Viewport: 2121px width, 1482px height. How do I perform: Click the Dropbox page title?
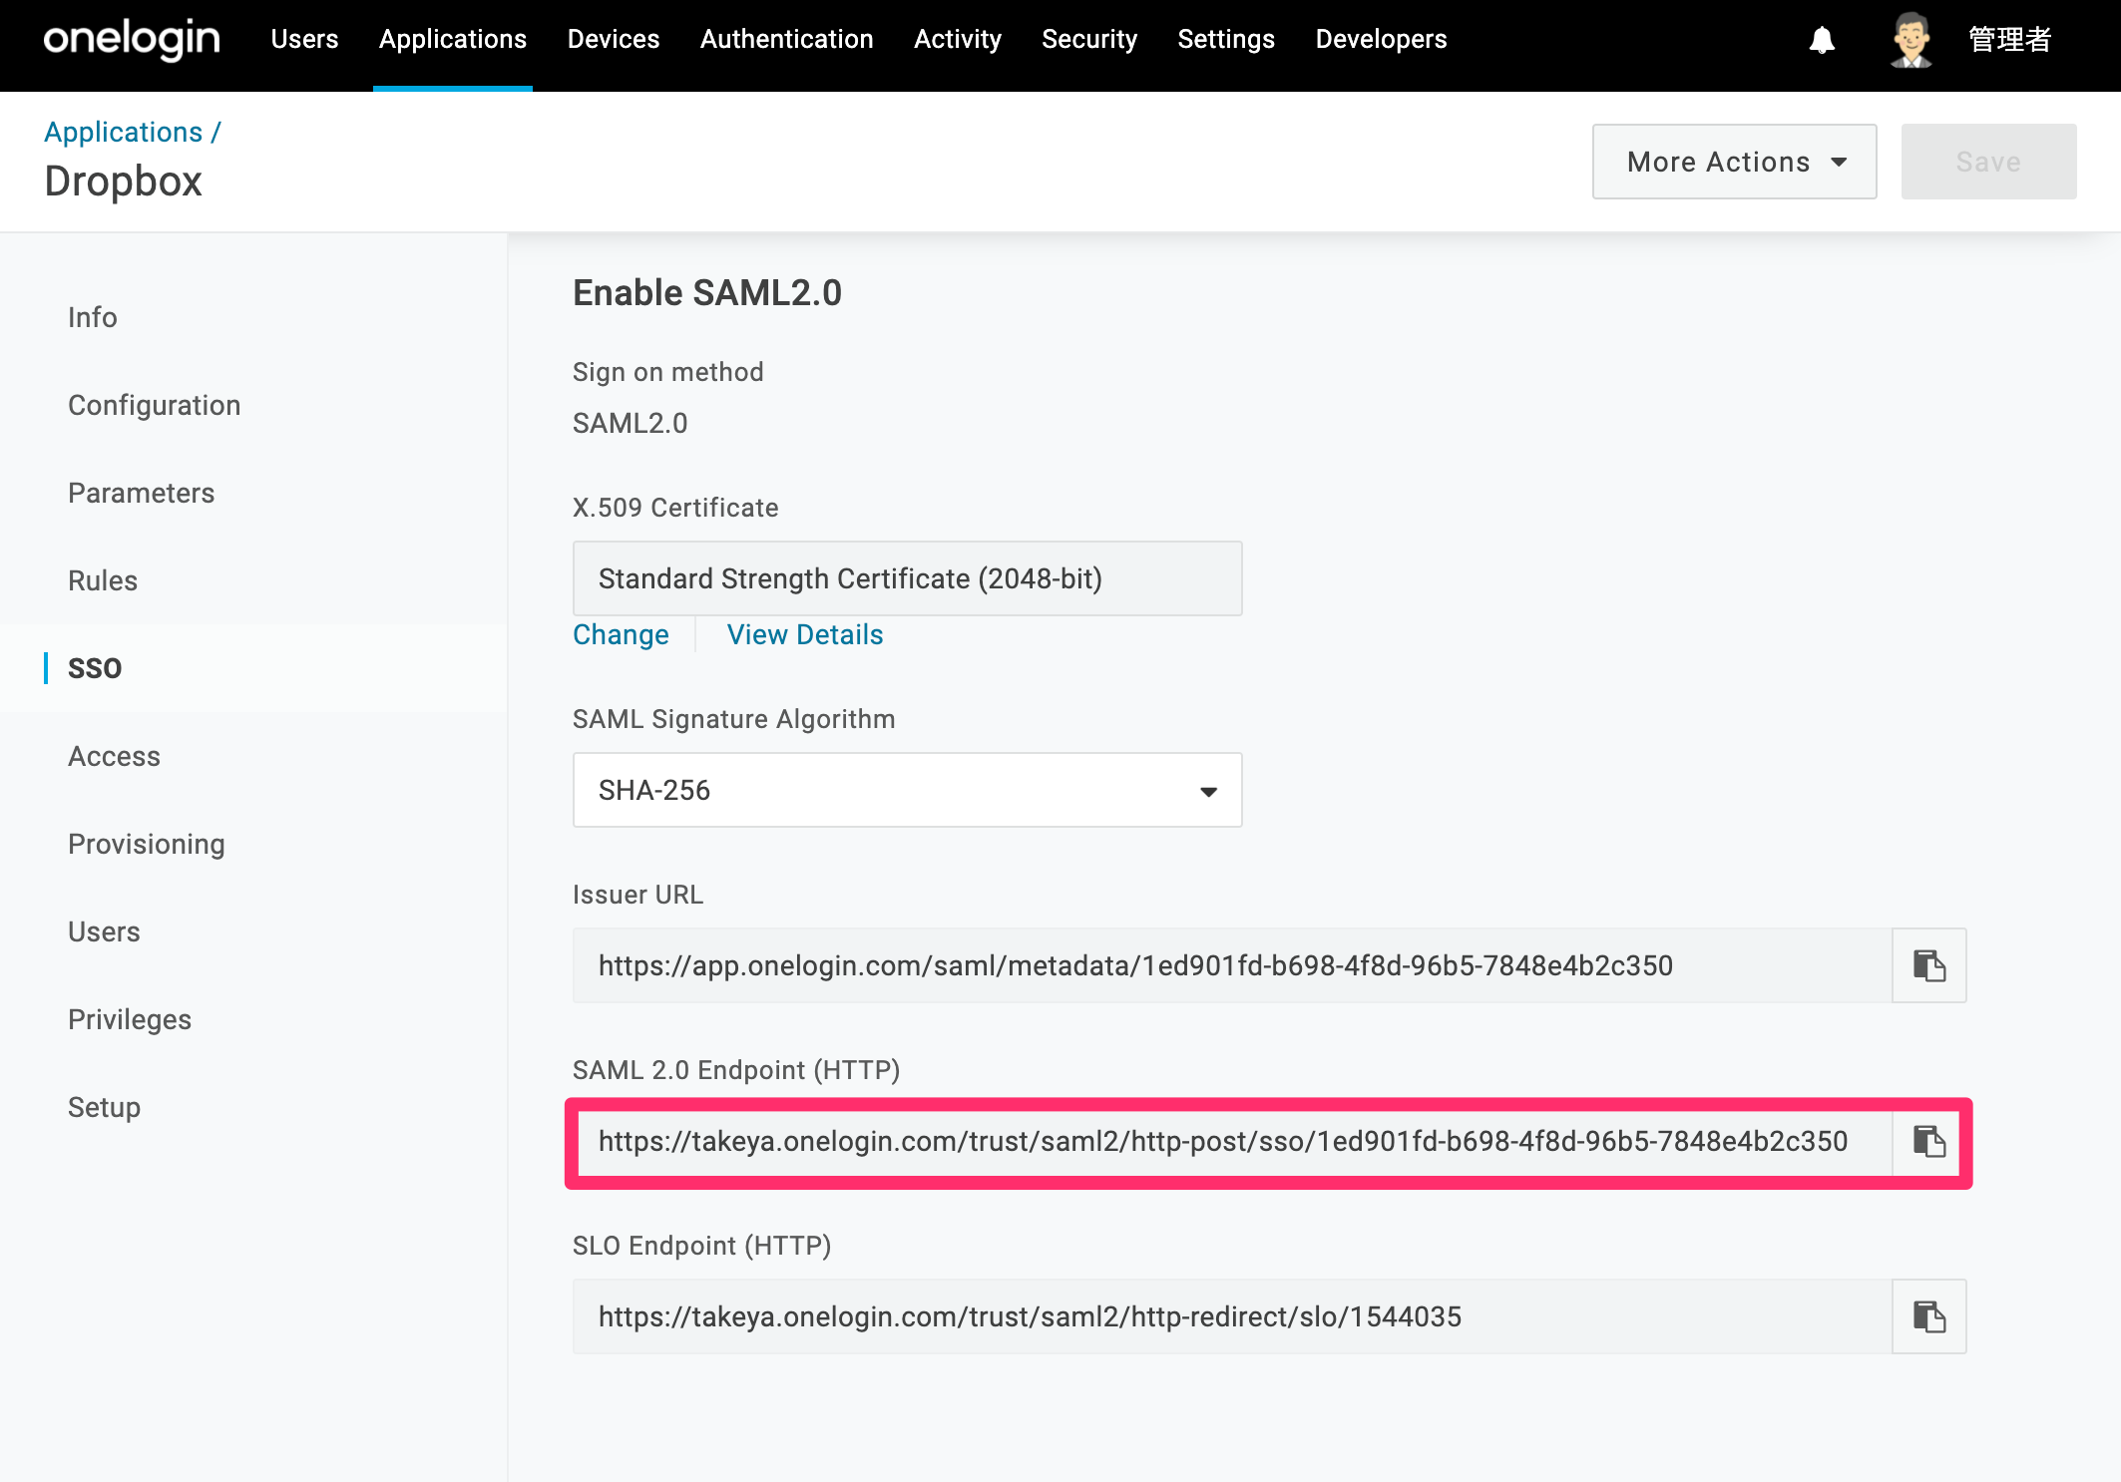pyautogui.click(x=124, y=182)
